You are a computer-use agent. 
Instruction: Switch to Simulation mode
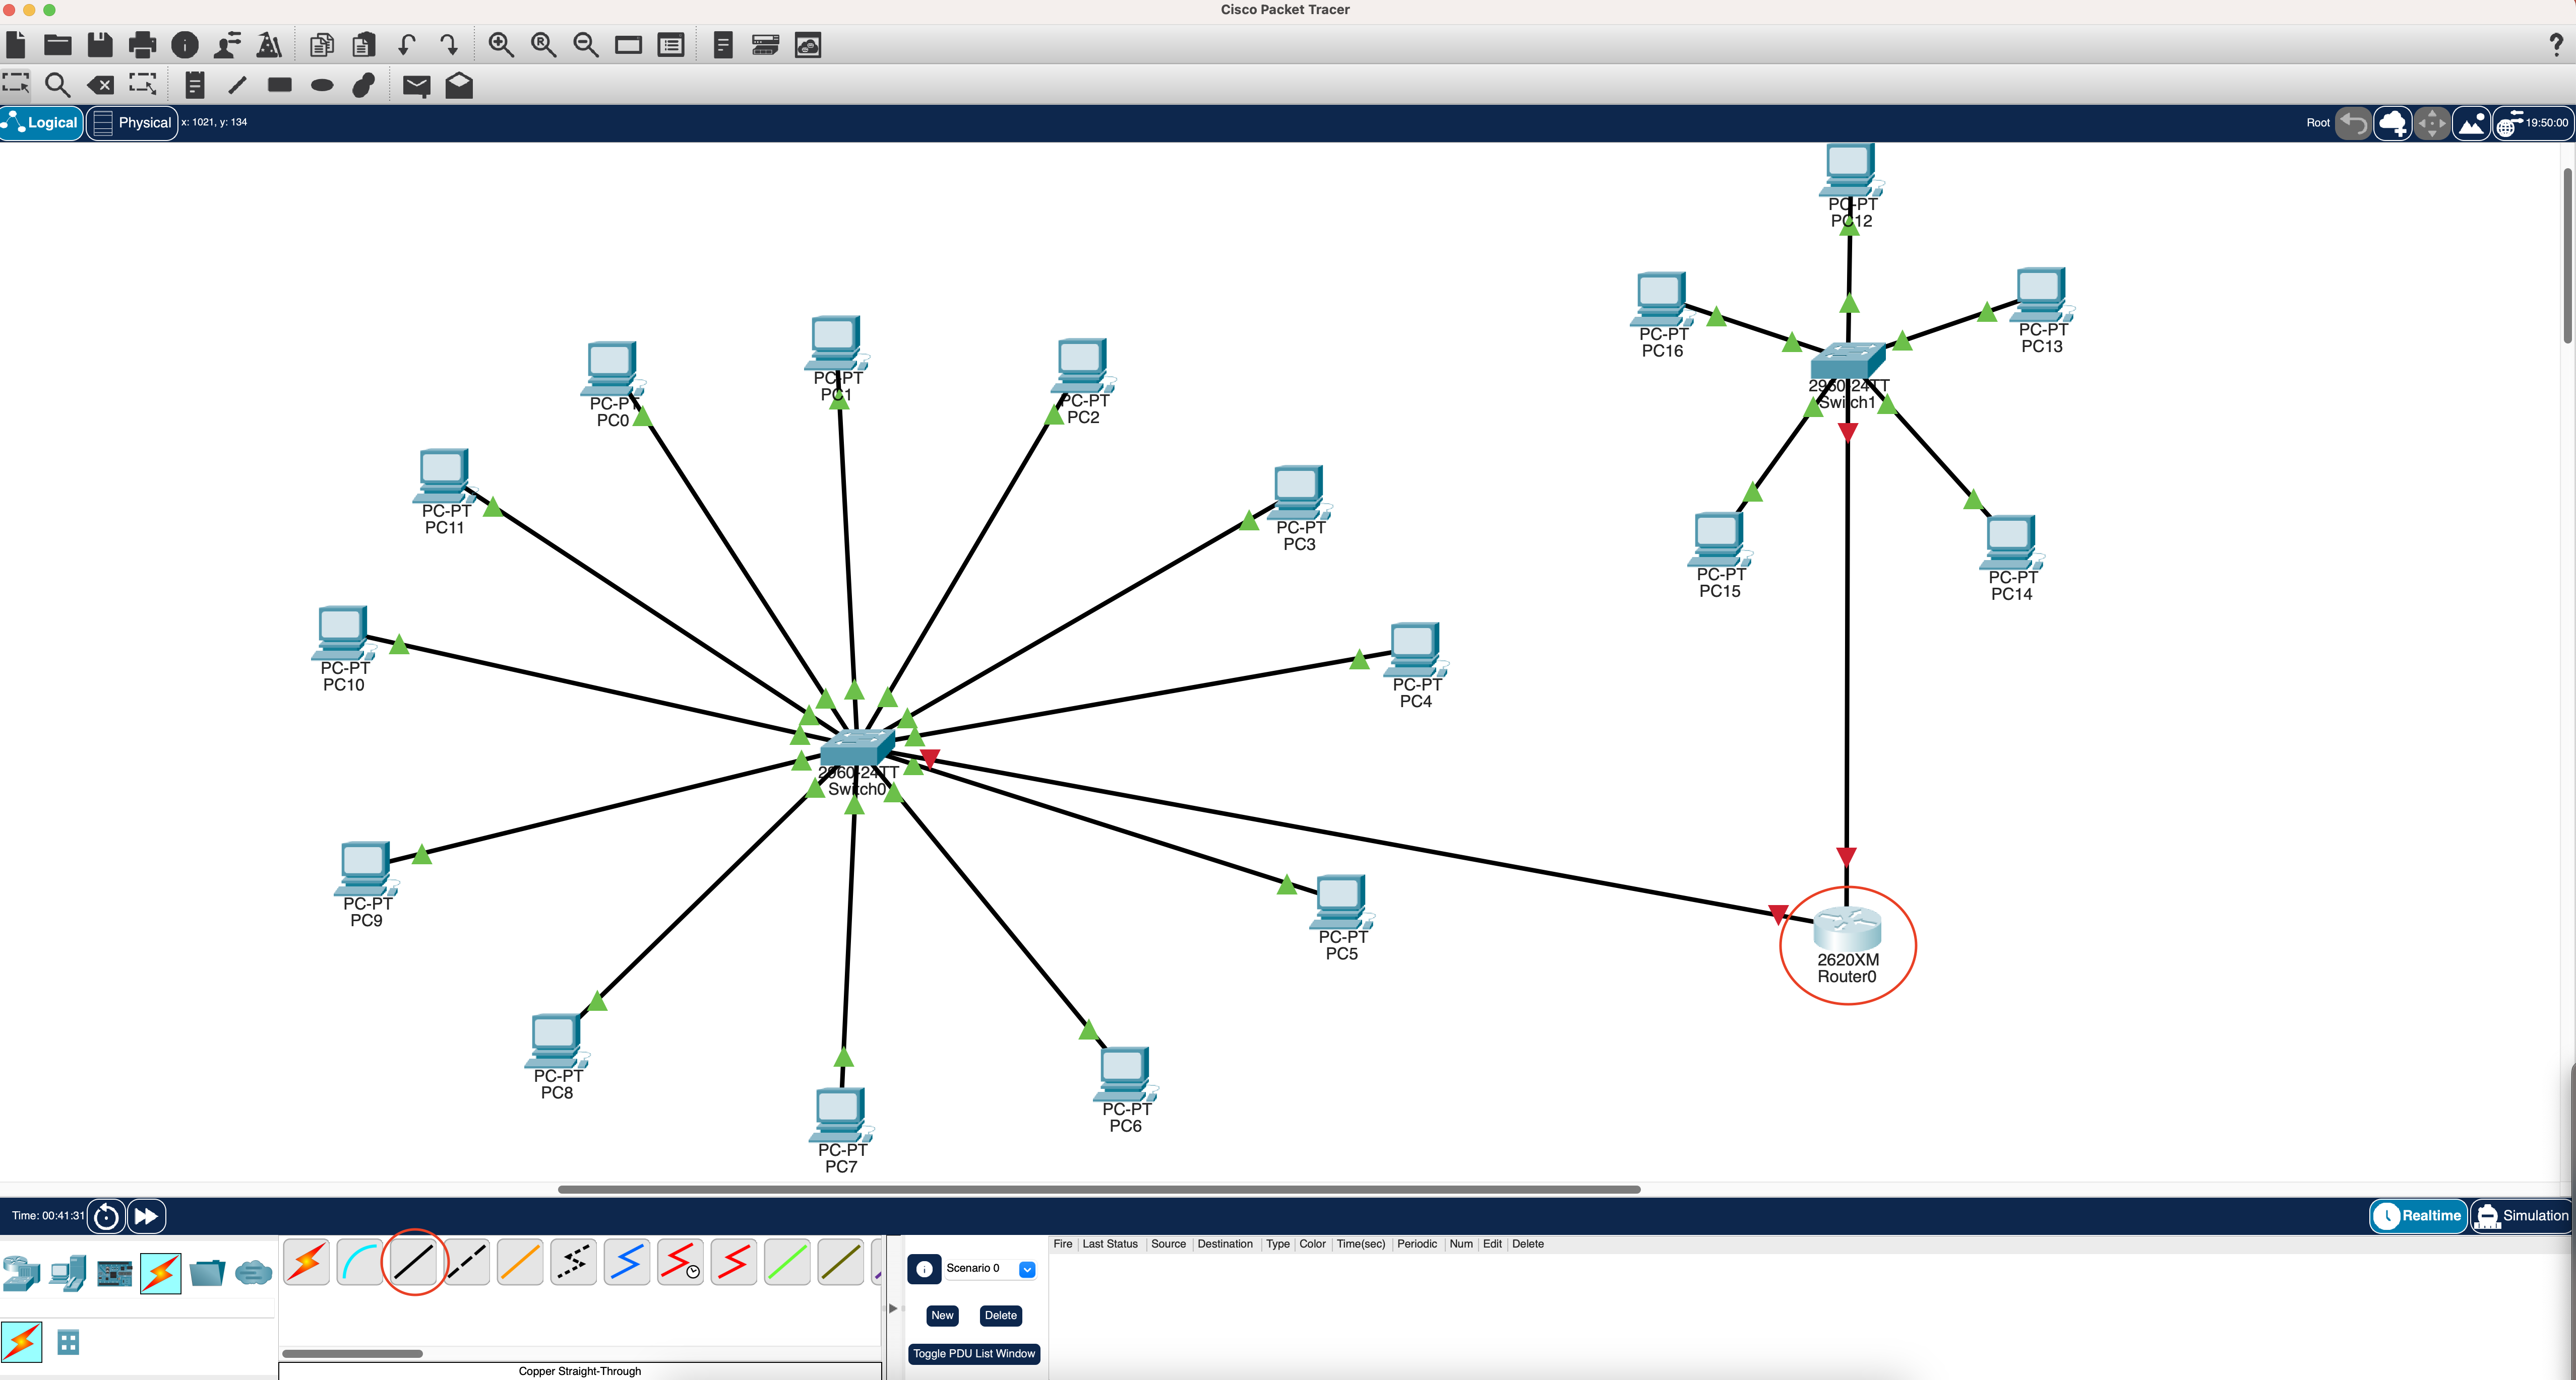(x=2521, y=1216)
